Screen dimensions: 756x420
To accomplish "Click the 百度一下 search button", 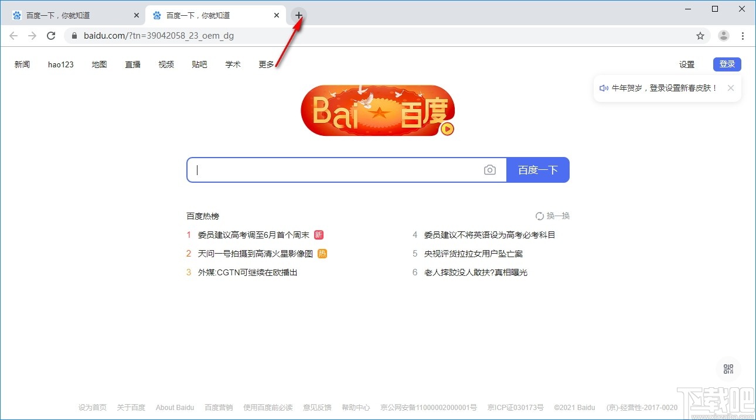I will pyautogui.click(x=537, y=170).
